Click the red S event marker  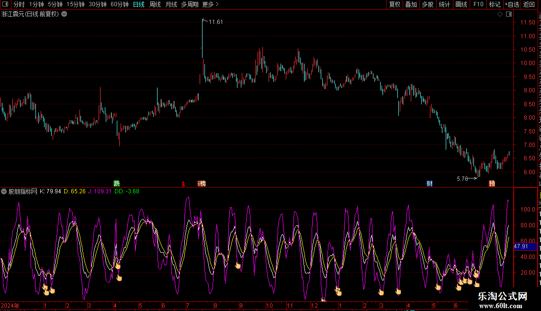tap(183, 185)
